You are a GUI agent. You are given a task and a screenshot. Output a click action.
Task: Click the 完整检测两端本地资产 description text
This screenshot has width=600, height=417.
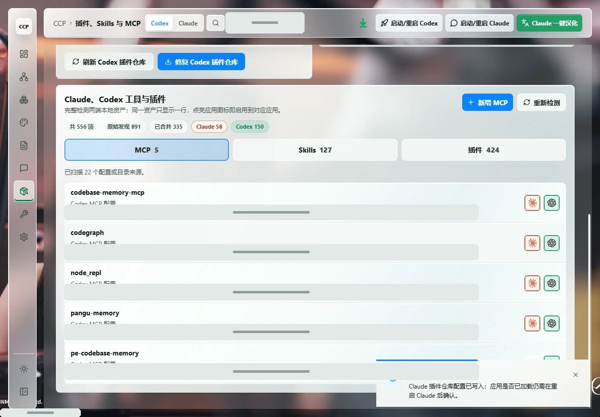point(174,110)
